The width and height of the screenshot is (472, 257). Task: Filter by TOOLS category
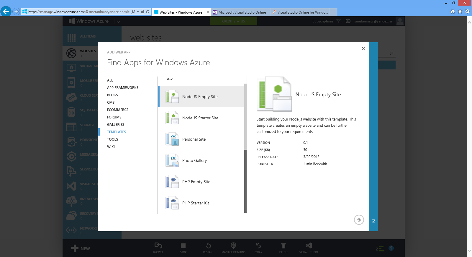pos(112,139)
